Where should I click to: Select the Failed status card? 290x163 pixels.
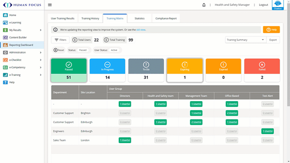tap(262, 70)
